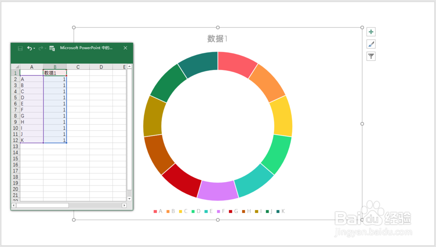Viewport: 436px width, 247px height.
Task: Select the brown-orange H doughnut segment
Action: click(158, 153)
